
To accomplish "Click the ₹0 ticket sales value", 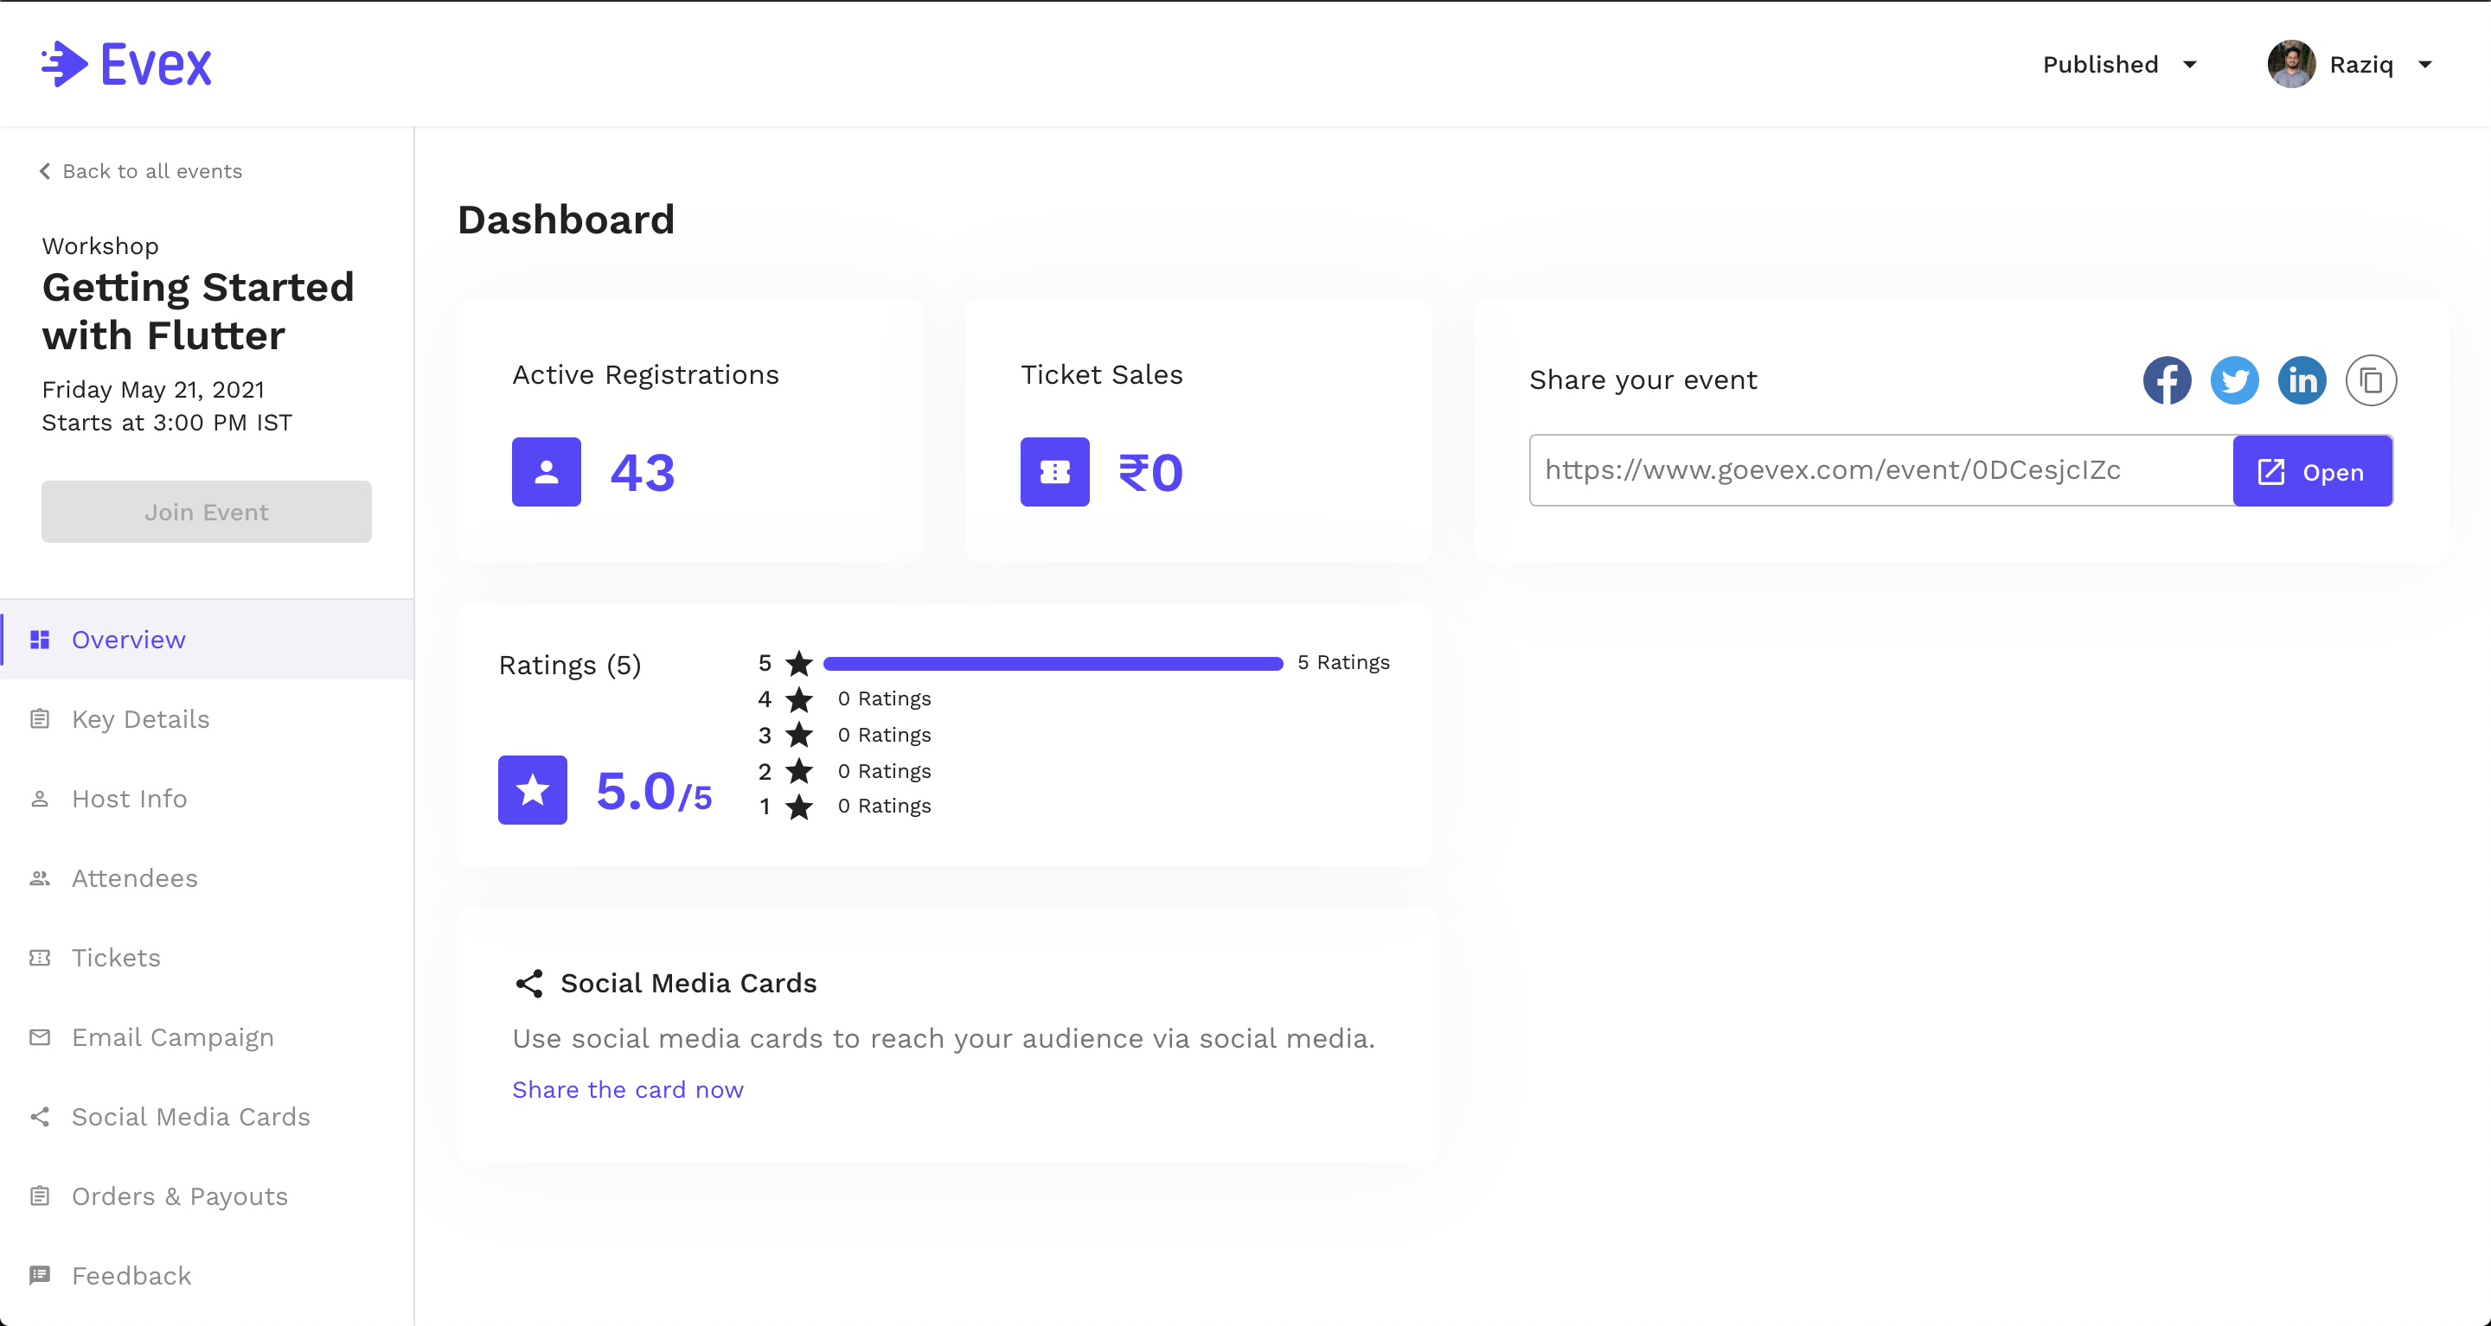I will click(x=1149, y=473).
